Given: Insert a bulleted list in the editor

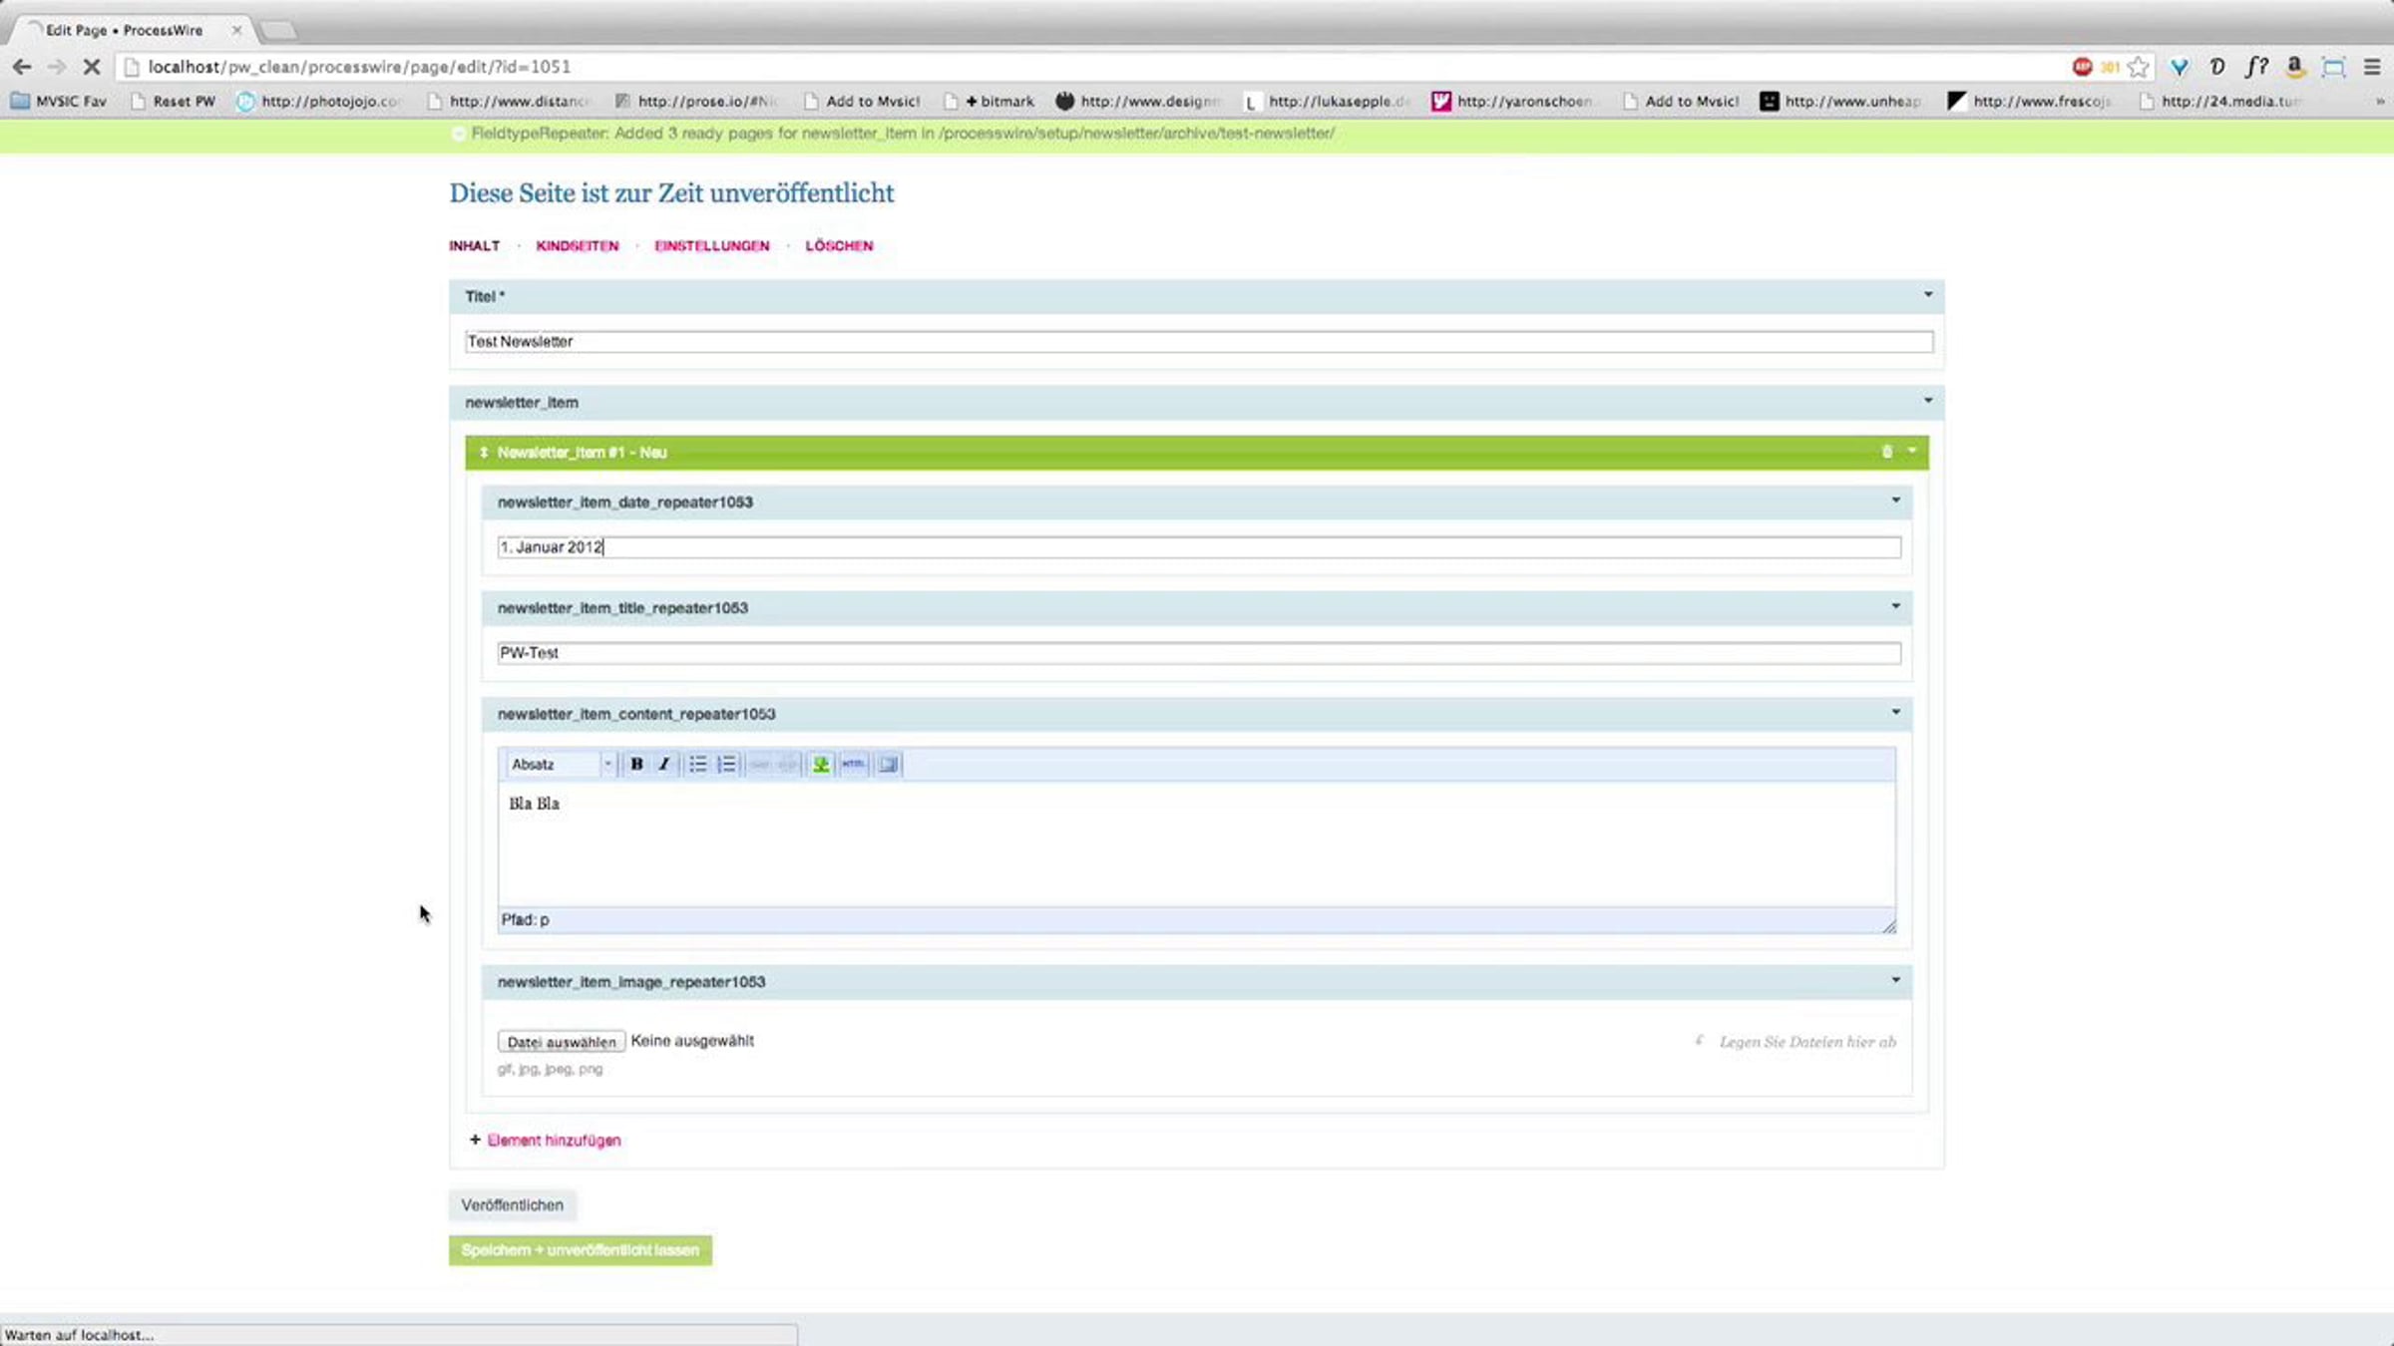Looking at the screenshot, I should pyautogui.click(x=697, y=764).
